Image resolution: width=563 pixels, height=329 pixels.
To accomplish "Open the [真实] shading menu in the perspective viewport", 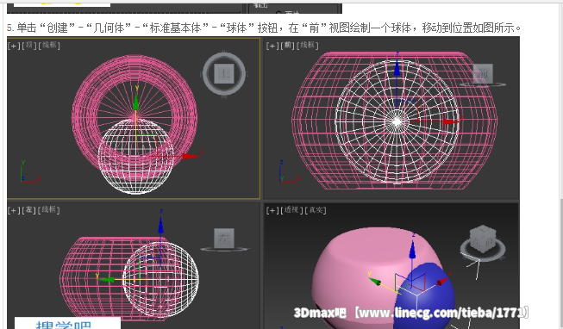I will [316, 210].
